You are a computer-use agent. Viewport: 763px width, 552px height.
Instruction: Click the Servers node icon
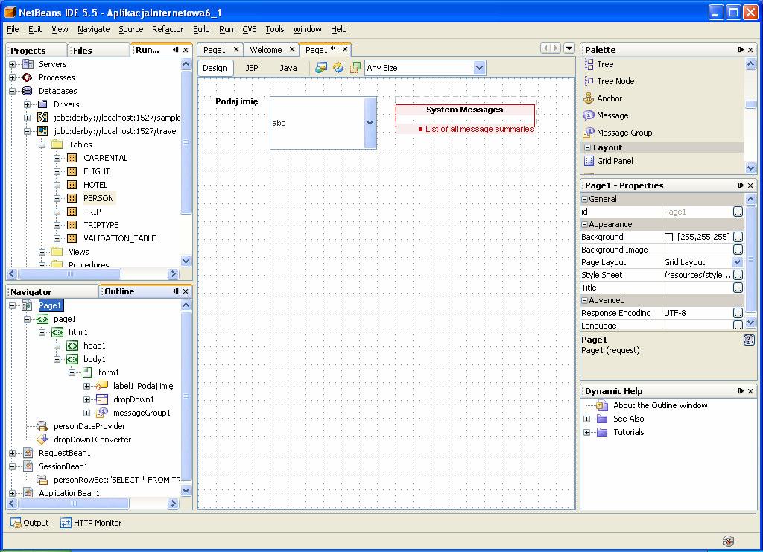point(28,64)
